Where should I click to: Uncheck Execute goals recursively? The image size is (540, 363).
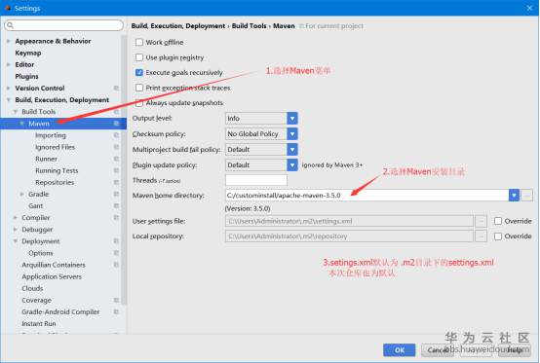pyautogui.click(x=139, y=73)
